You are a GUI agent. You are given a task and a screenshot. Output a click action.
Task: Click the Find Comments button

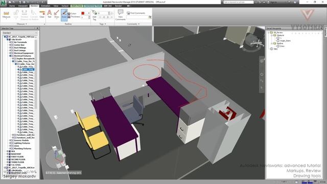(136, 13)
